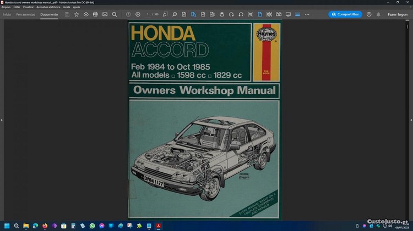Switch to the Início tab
This screenshot has width=413, height=231.
click(7, 14)
